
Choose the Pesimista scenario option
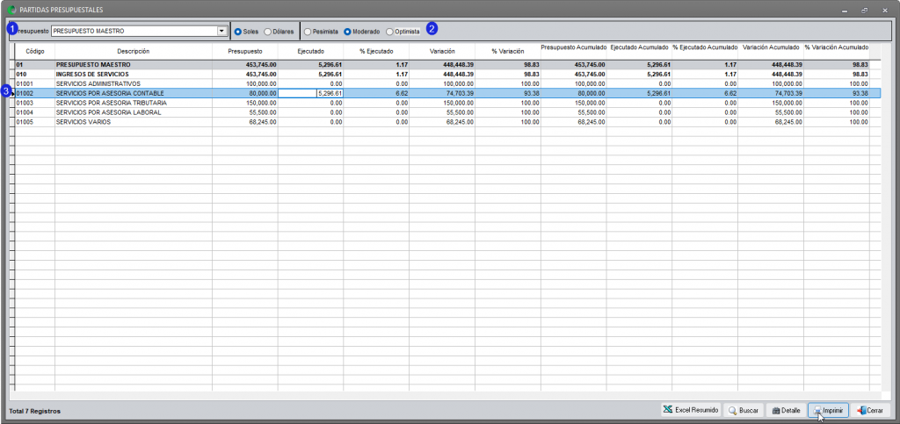(x=321, y=32)
